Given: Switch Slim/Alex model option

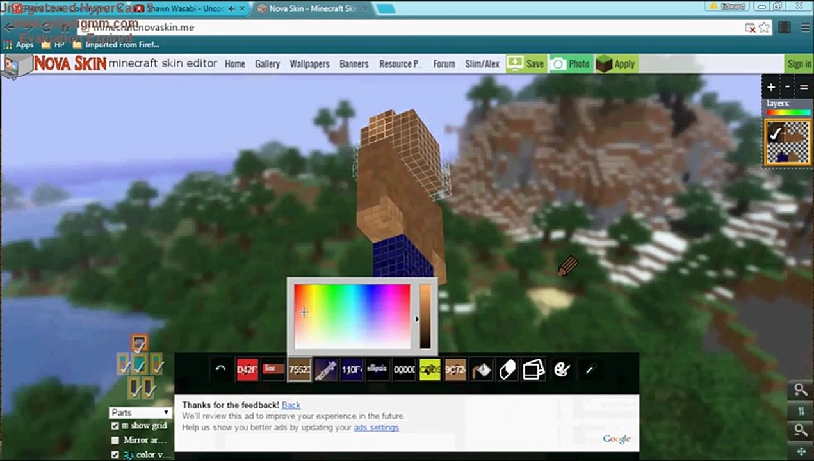Looking at the screenshot, I should 482,64.
